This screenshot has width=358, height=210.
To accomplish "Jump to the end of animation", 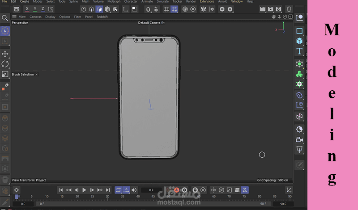I will [108, 190].
